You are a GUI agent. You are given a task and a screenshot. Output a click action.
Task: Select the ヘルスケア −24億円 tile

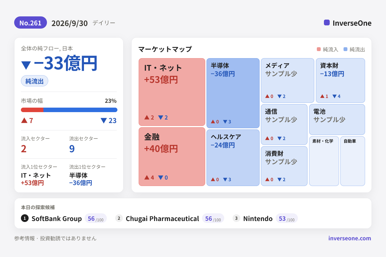(233, 158)
